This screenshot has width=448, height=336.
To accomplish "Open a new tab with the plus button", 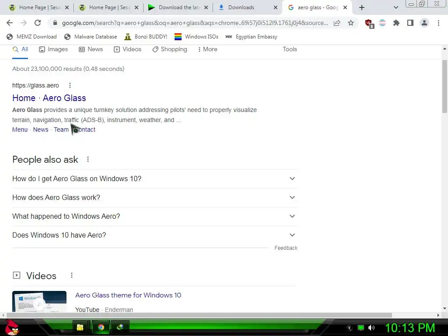I will 362,7.
